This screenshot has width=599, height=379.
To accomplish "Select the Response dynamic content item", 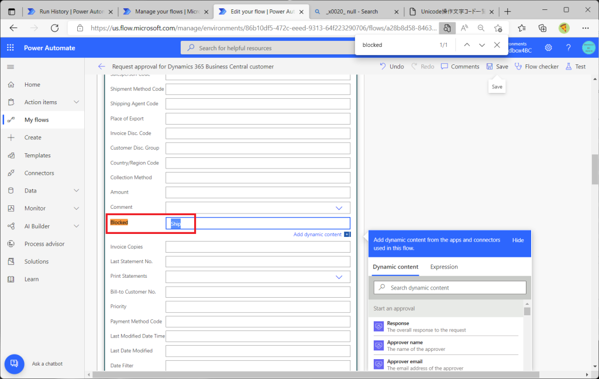I will pos(446,326).
